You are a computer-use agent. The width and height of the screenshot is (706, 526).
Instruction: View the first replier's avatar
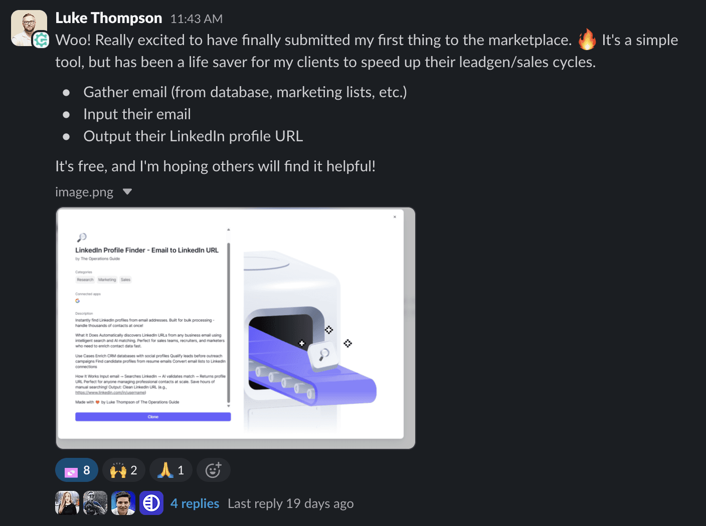coord(67,503)
